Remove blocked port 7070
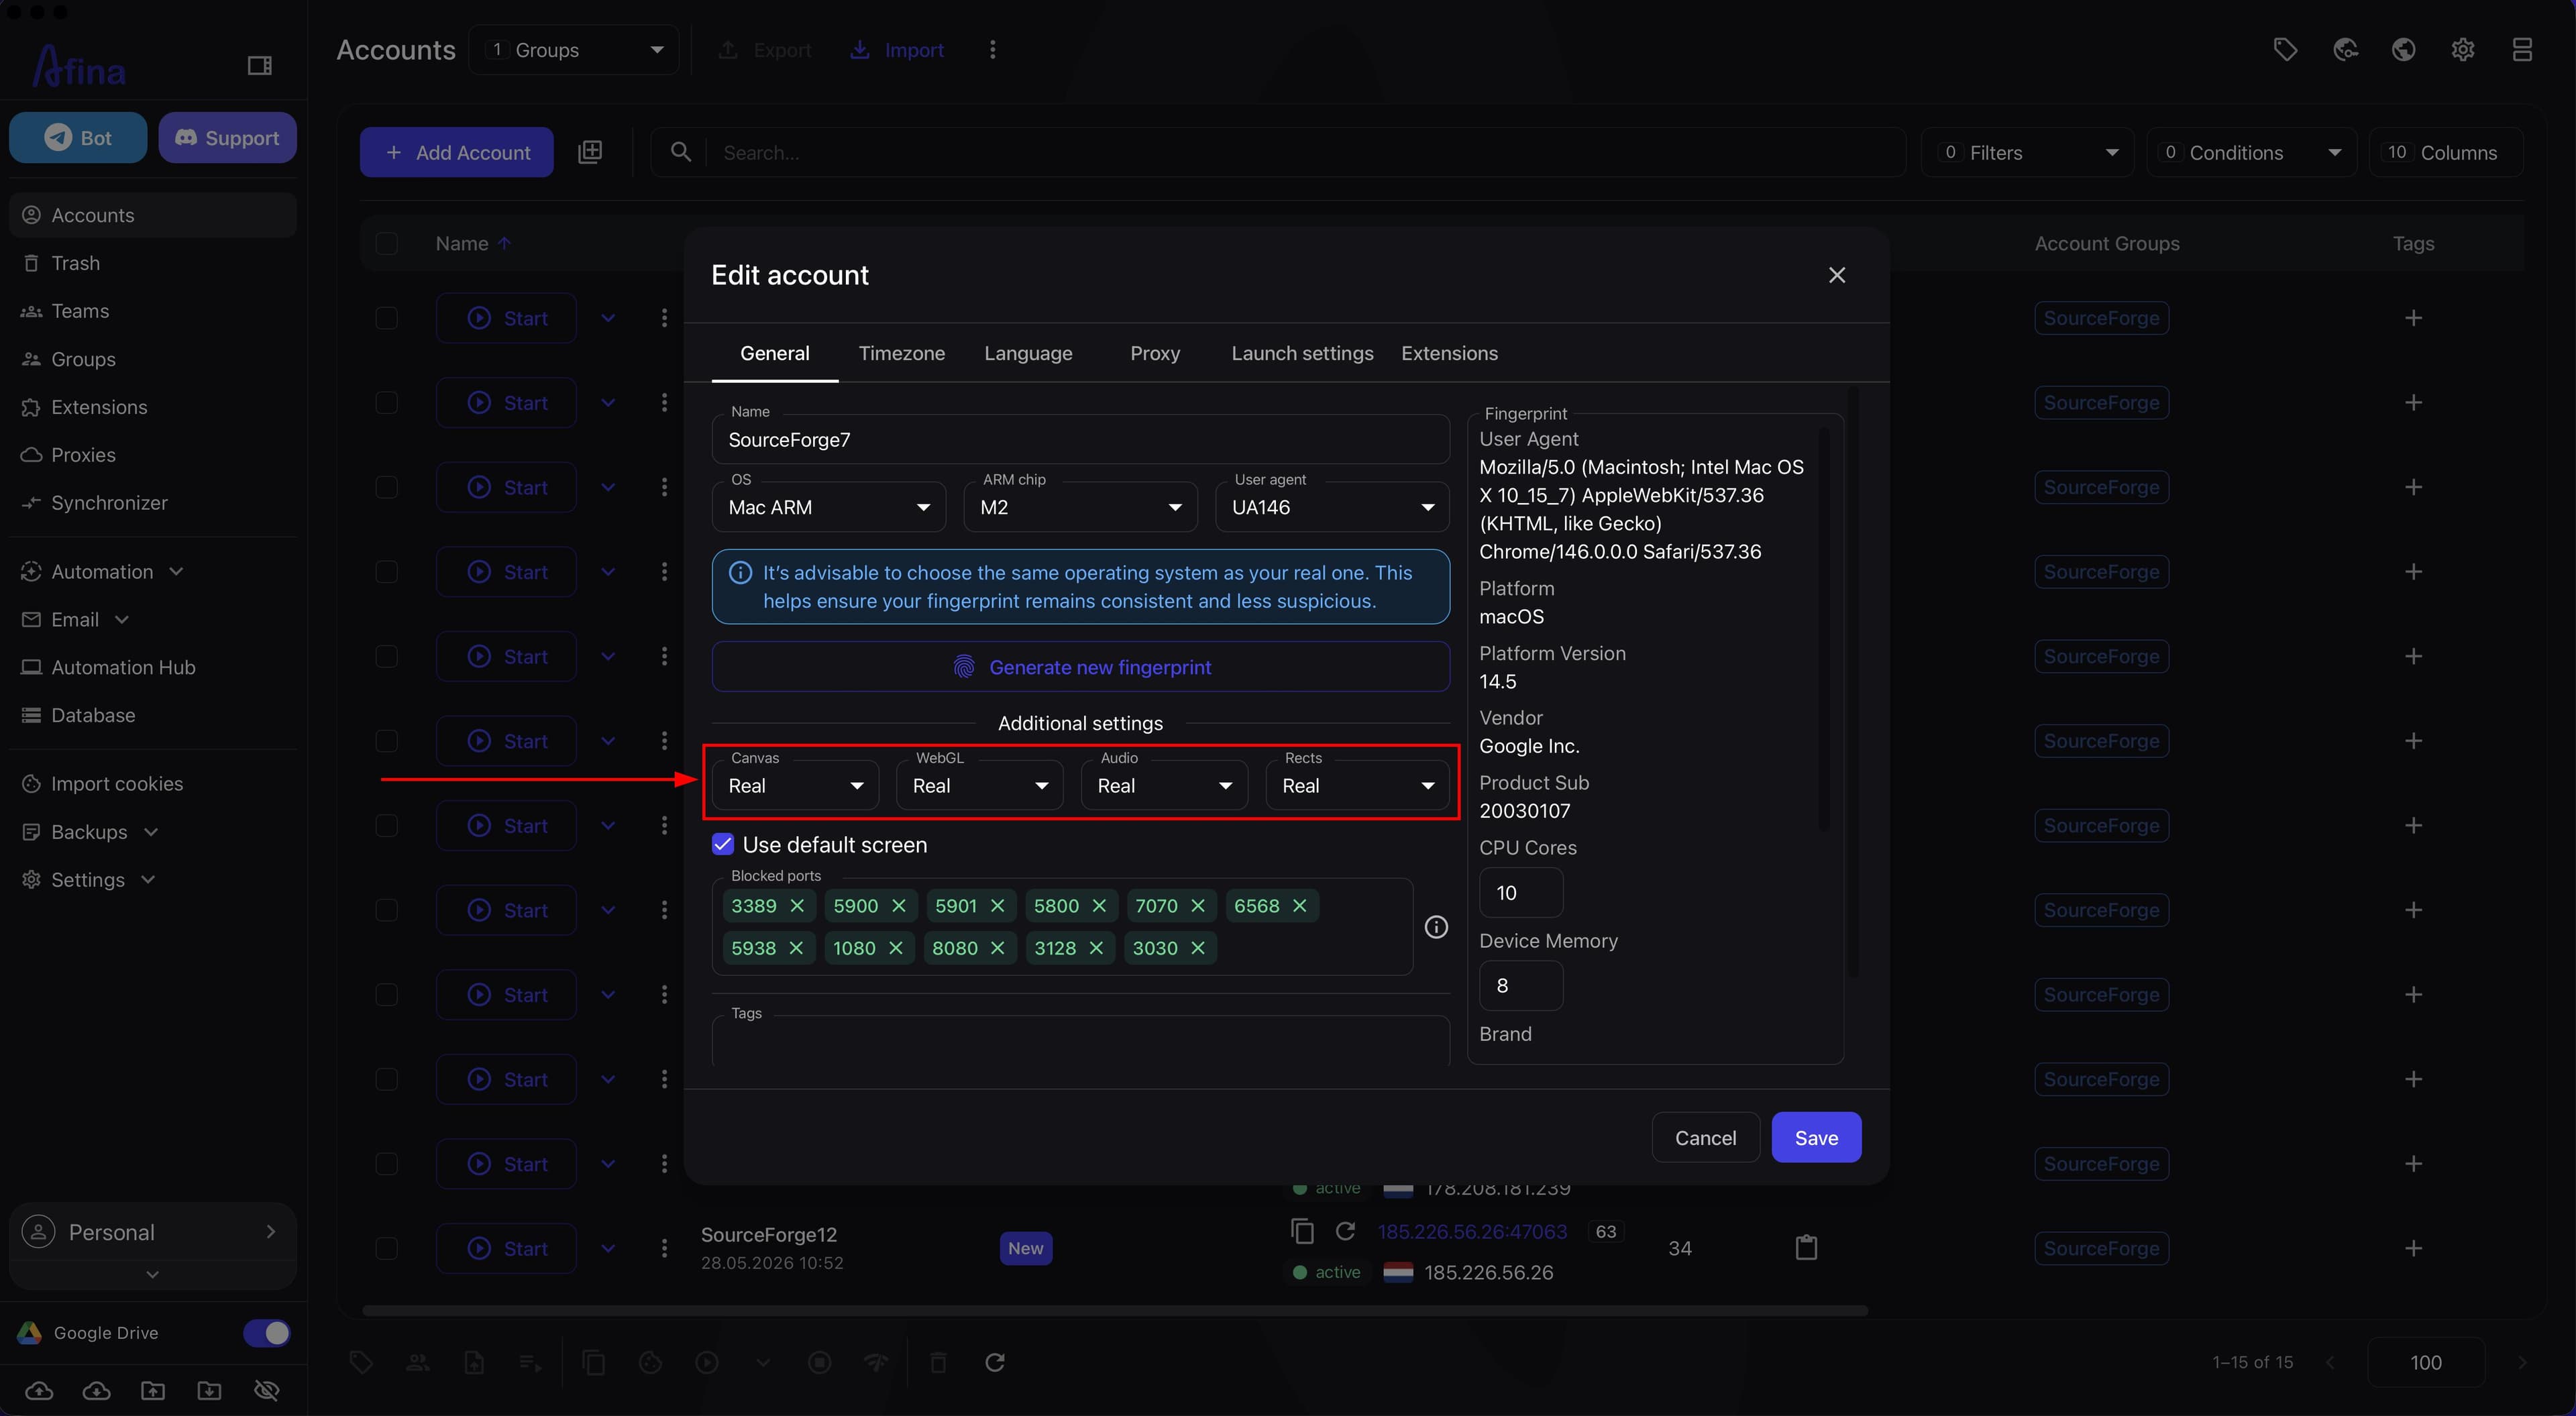This screenshot has width=2576, height=1416. click(1198, 906)
